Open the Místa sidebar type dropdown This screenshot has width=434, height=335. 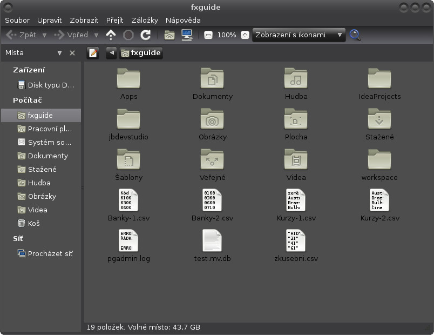59,53
